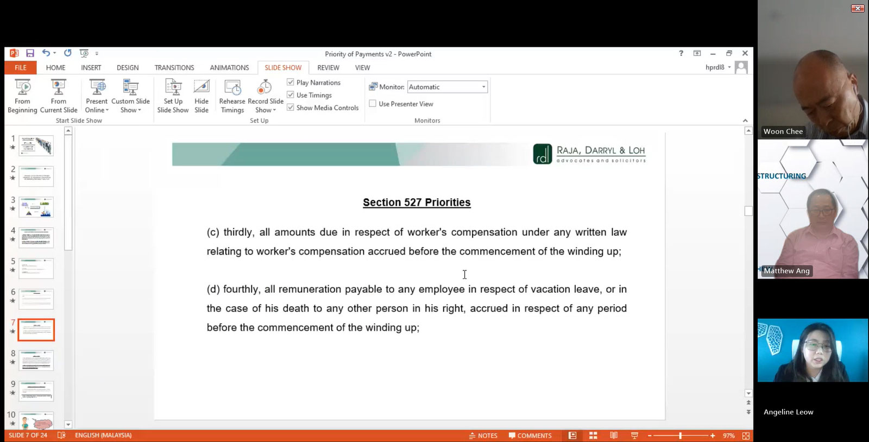Screen dimensions: 869x442
Task: Open Customize Quick Access Toolbar dropdown
Action: (x=97, y=53)
